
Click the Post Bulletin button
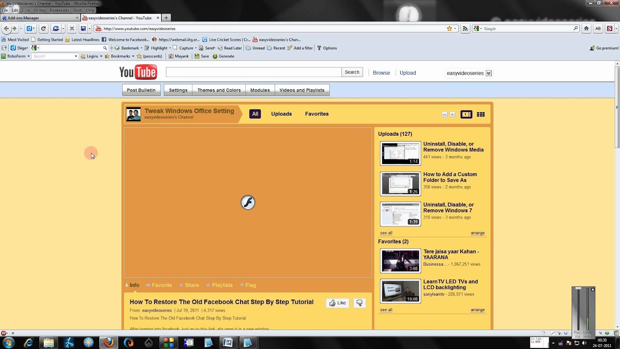click(141, 90)
